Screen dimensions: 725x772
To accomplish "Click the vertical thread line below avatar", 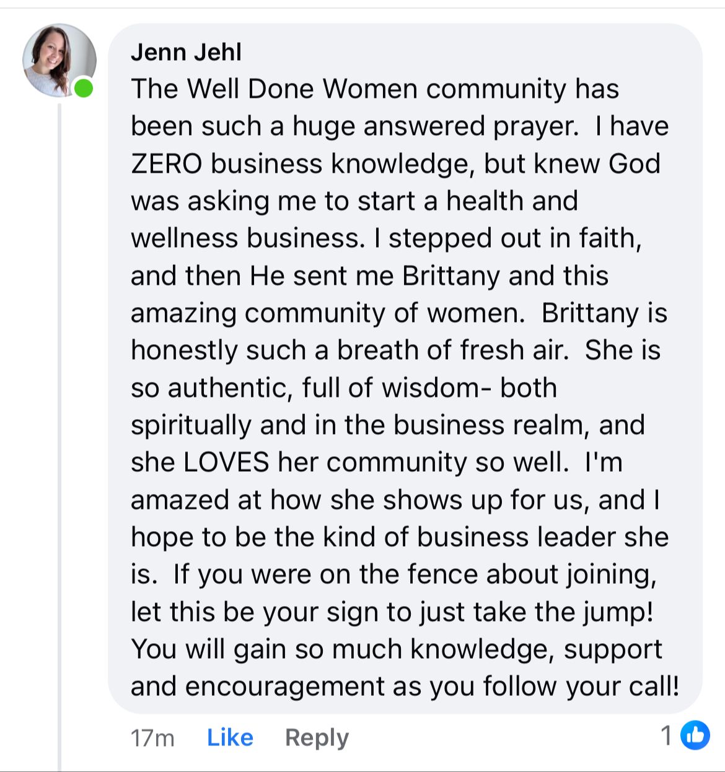I will 59,433.
